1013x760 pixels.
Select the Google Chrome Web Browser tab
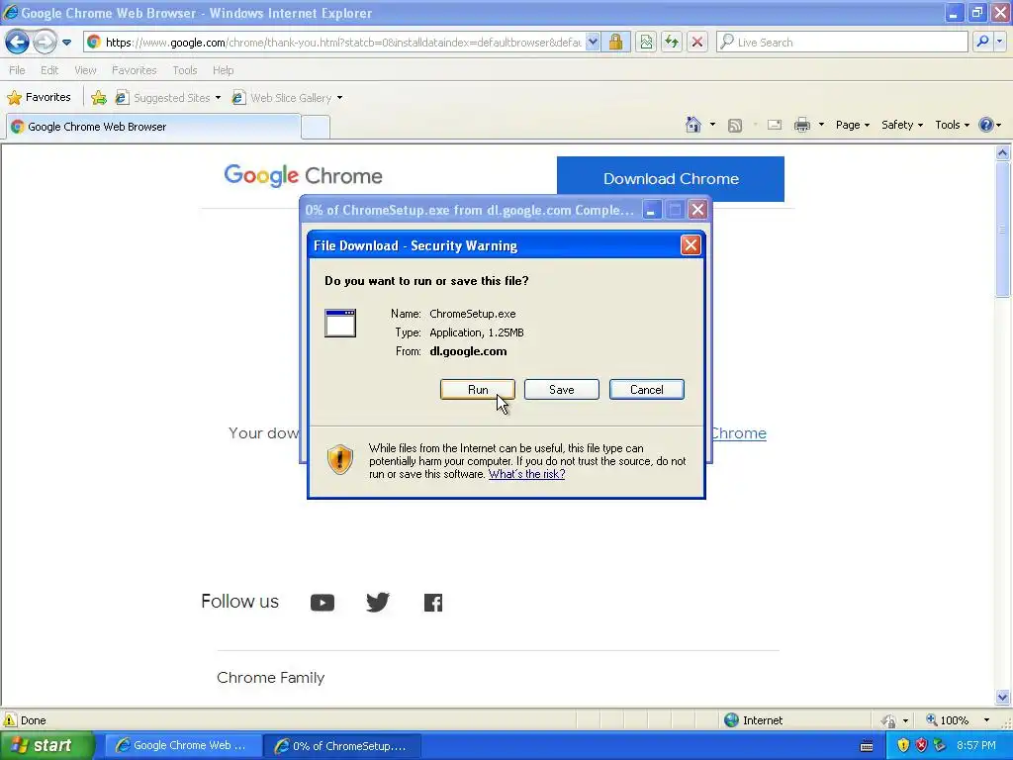pos(153,127)
